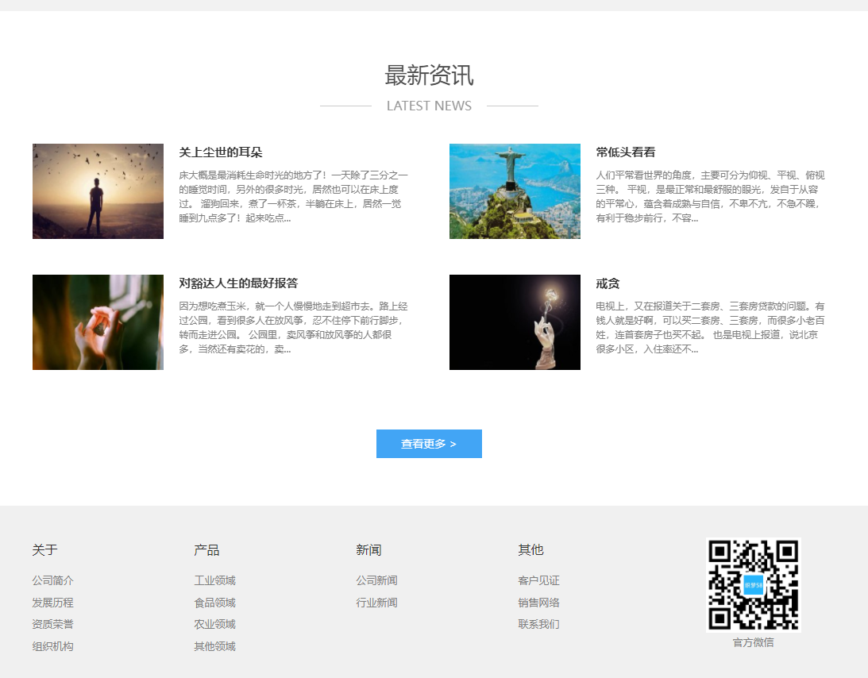Click the sunset silhouette thumbnail
This screenshot has width=868, height=678.
click(98, 191)
